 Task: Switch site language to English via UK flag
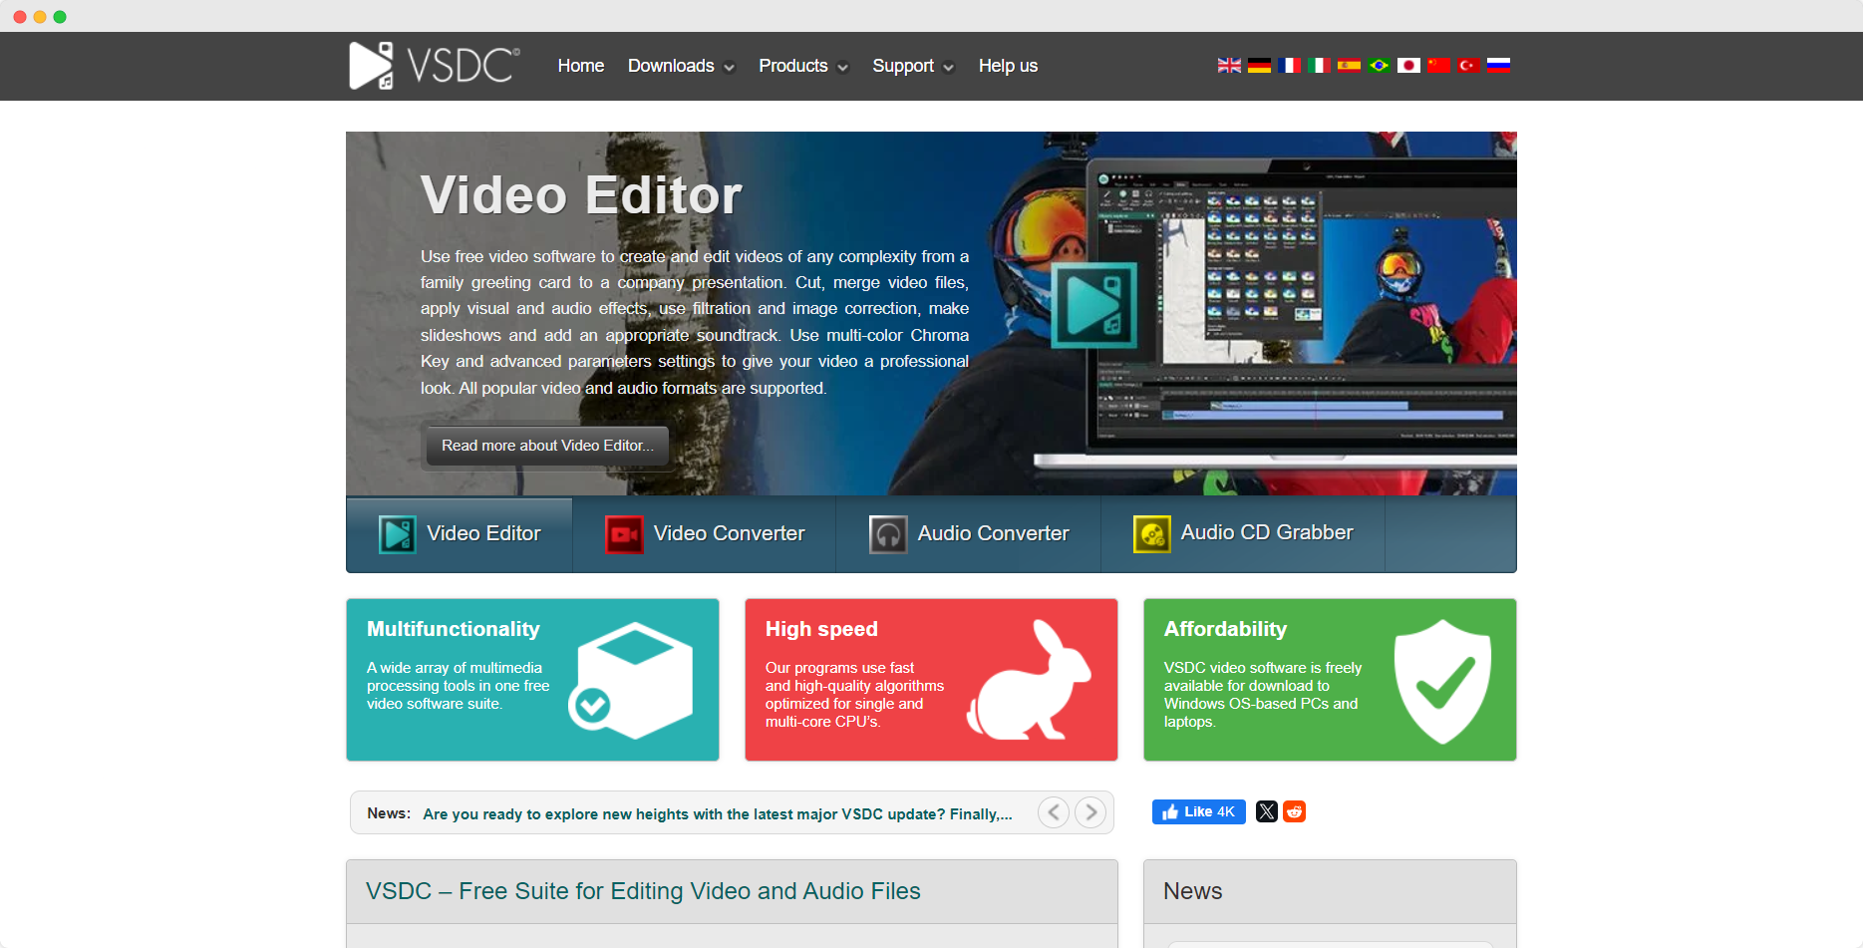(x=1229, y=66)
